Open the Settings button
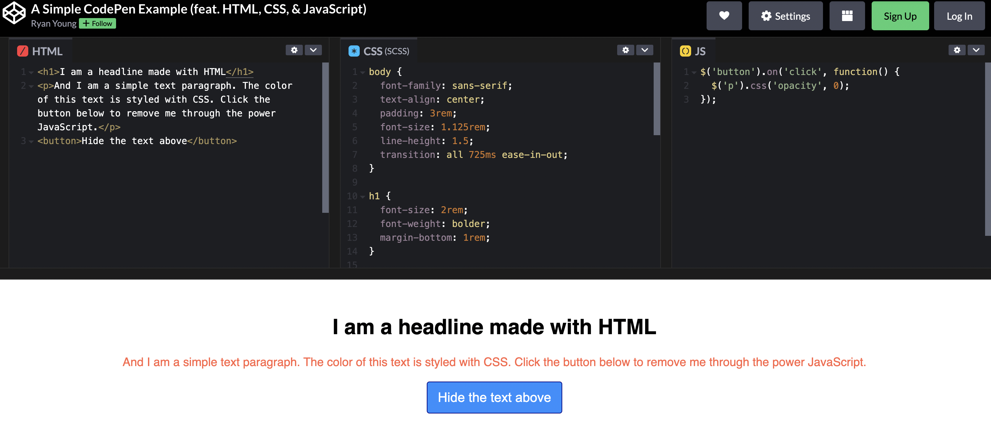 point(785,16)
